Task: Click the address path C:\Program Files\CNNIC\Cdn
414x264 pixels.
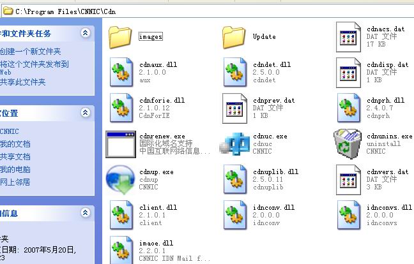Action: (65, 11)
